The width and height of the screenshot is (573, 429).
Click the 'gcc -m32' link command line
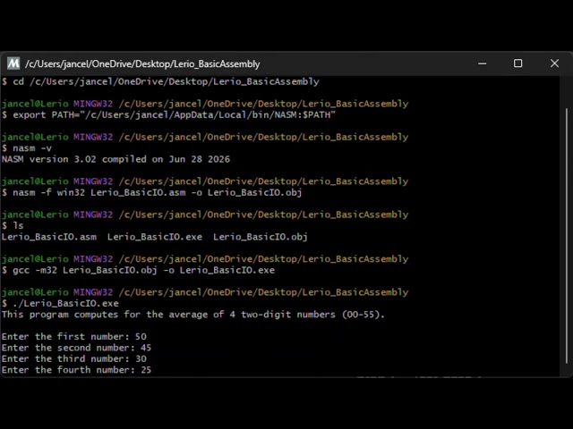[138, 270]
